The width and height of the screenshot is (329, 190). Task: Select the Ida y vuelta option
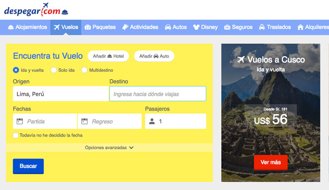point(16,70)
